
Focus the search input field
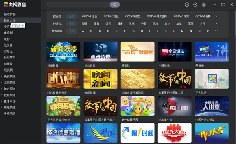[x=78, y=5]
